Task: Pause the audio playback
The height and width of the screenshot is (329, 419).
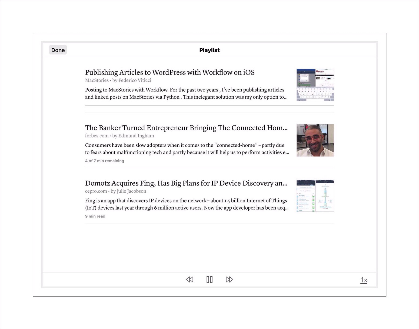Action: [209, 279]
